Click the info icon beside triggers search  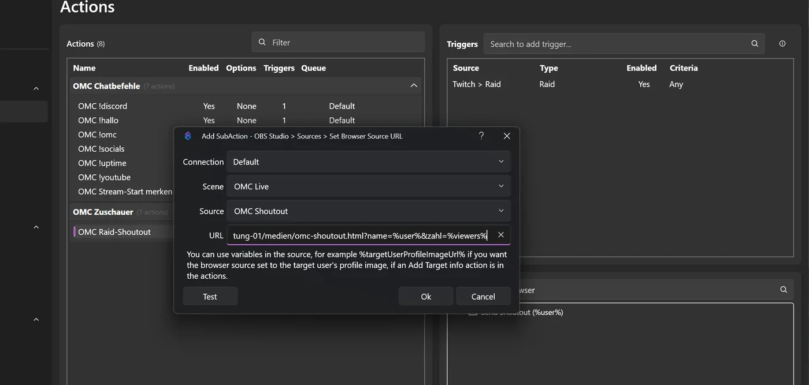click(x=782, y=44)
